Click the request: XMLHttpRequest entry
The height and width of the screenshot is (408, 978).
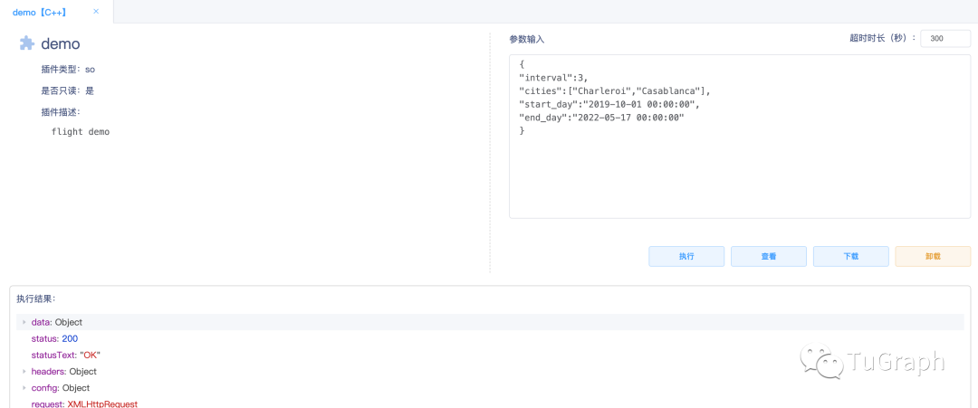click(x=84, y=403)
